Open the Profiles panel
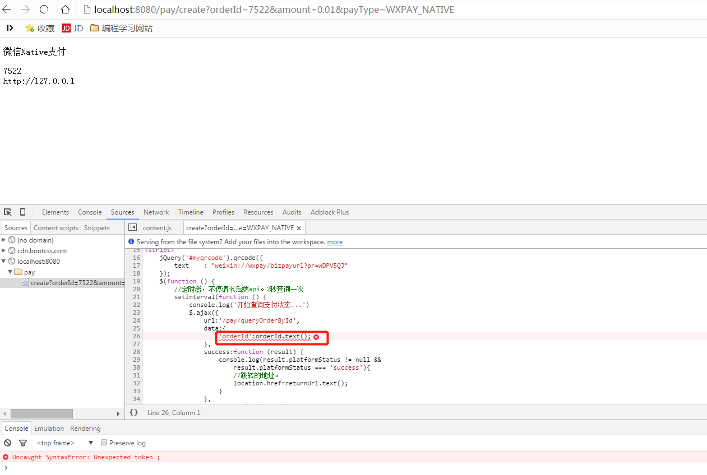Viewport: 707px width, 475px height. point(223,212)
